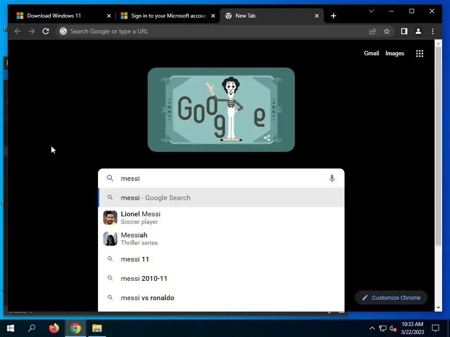
Task: Select messi - Google Search suggestion
Action: 221,198
